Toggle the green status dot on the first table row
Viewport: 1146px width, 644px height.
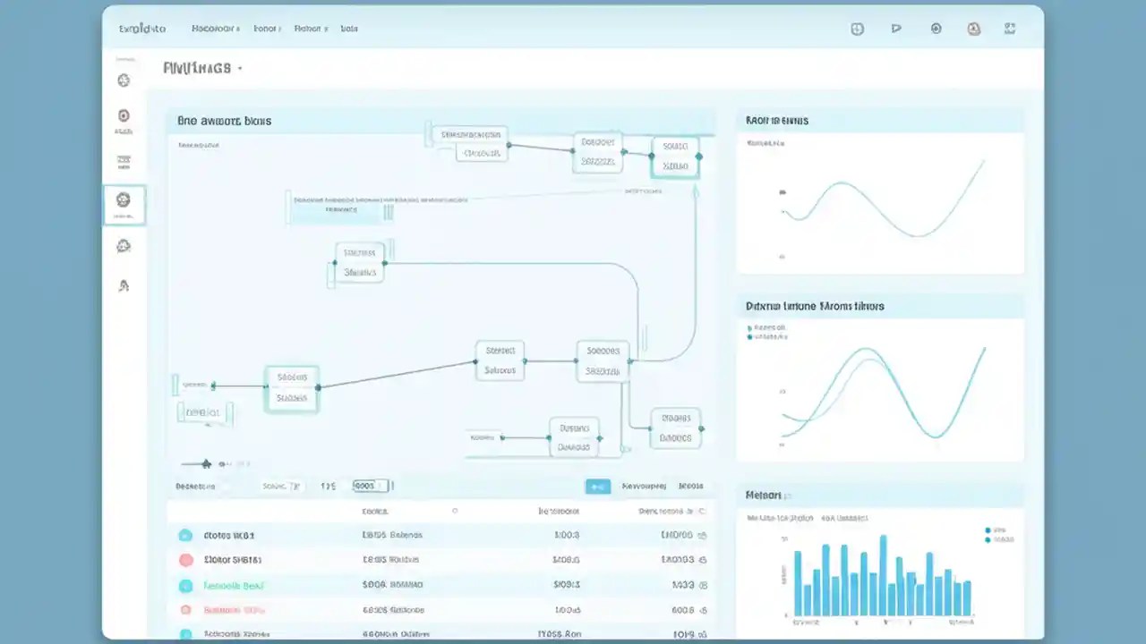(x=185, y=534)
